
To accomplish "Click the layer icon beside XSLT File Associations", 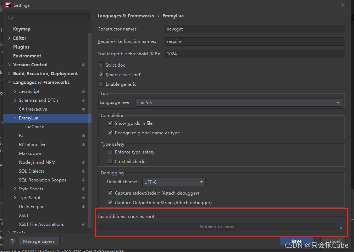I will pos(83,224).
